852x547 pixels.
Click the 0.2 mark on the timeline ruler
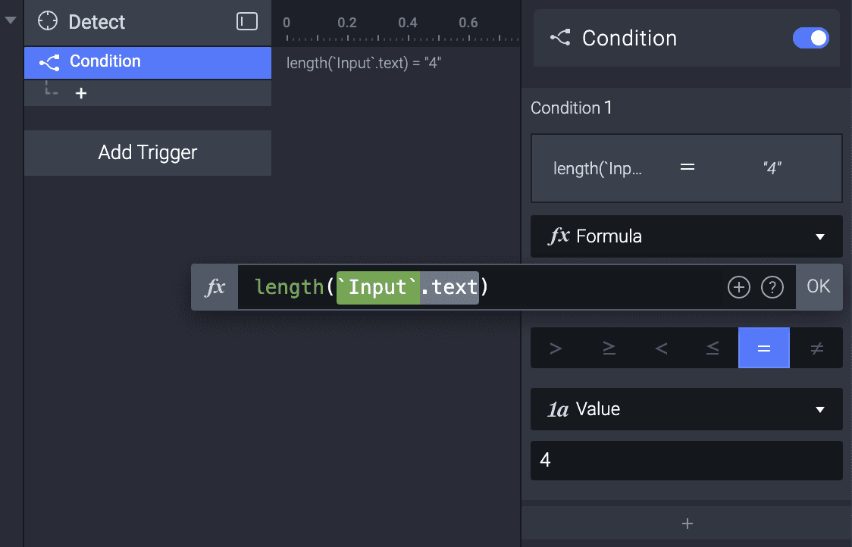(x=346, y=22)
